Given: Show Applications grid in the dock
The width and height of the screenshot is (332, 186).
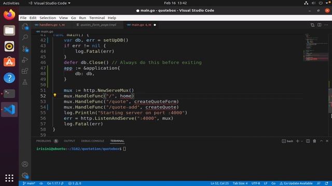Looking at the screenshot, I should (9, 178).
